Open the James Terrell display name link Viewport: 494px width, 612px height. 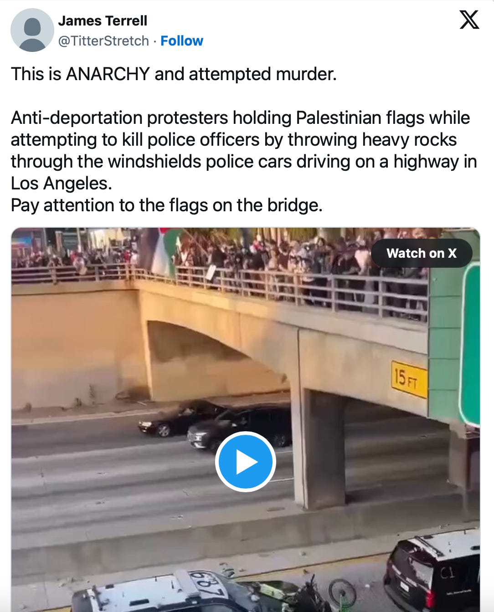[103, 21]
